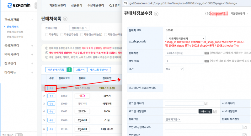Open the 판매그룹 dropdown in popup
The width and height of the screenshot is (251, 136).
173,119
